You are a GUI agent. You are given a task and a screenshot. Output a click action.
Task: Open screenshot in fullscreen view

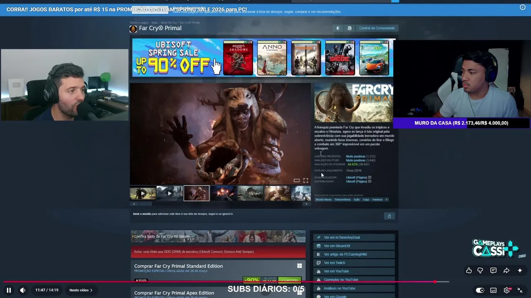[x=306, y=180]
